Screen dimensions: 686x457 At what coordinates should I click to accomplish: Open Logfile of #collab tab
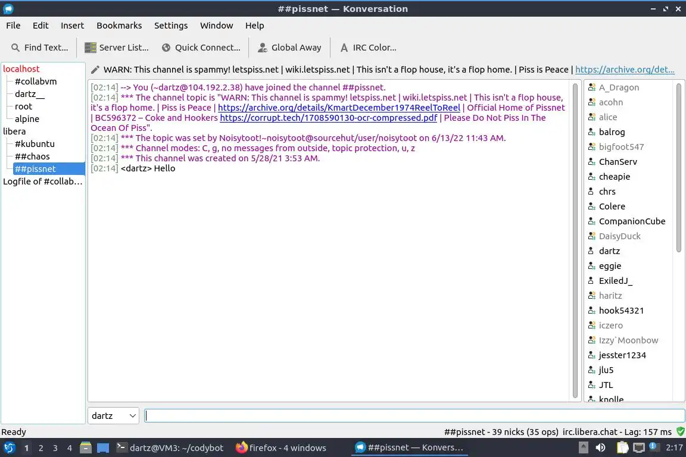[x=42, y=181]
